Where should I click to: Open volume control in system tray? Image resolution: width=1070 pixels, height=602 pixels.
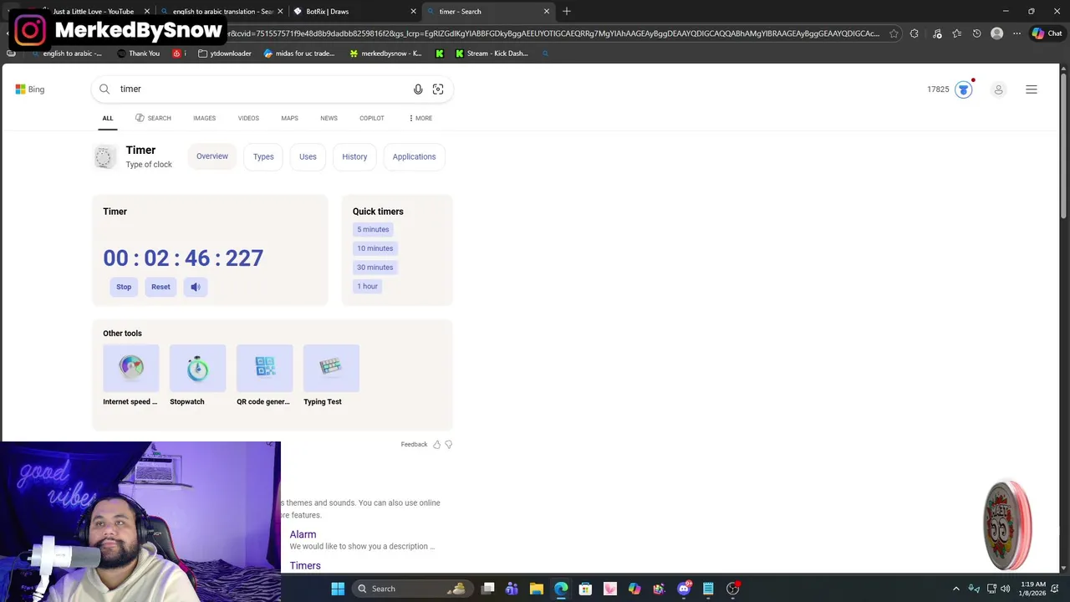tap(1006, 589)
